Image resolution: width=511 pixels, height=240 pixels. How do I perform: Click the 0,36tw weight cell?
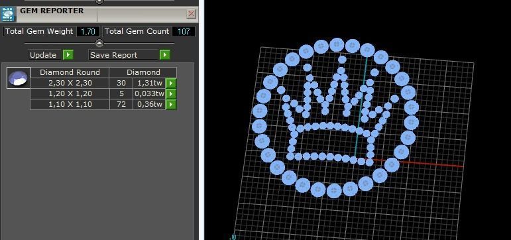click(x=150, y=104)
